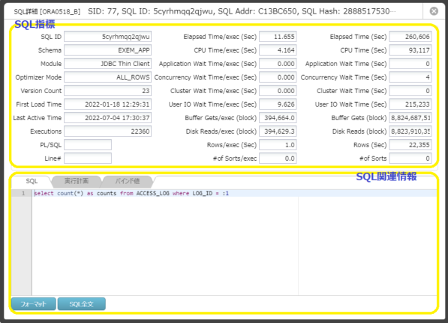Click User IO Wait Time (Sec) value 215,233
This screenshot has height=323, width=448.
tap(410, 104)
